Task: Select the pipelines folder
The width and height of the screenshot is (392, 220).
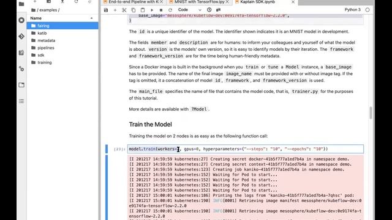Action: click(62, 48)
